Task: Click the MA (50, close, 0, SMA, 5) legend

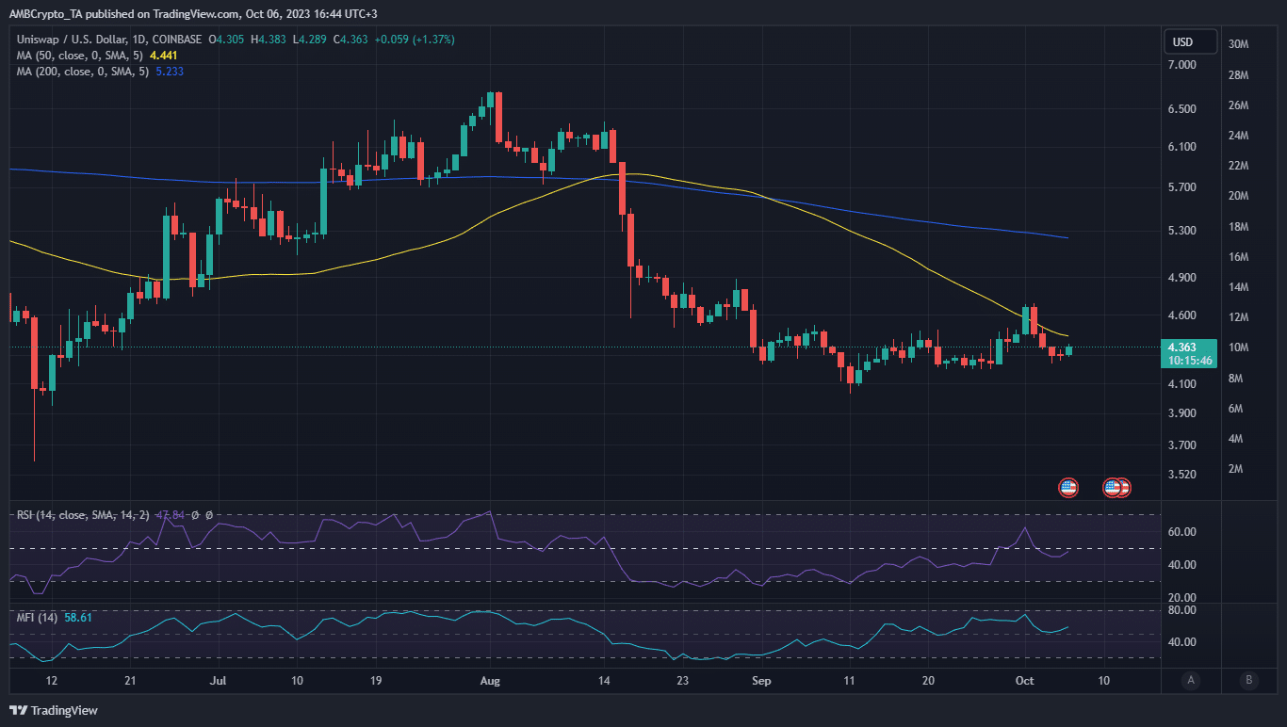Action: click(80, 56)
